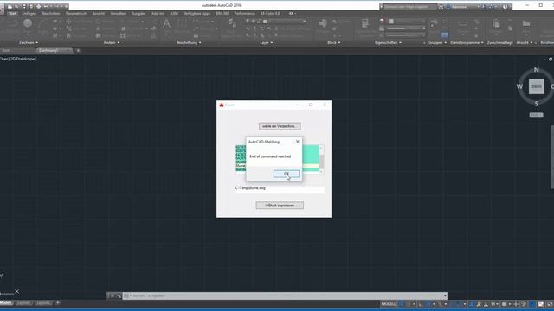The width and height of the screenshot is (554, 311).
Task: Switch to the Modell layout tab
Action: [6, 303]
